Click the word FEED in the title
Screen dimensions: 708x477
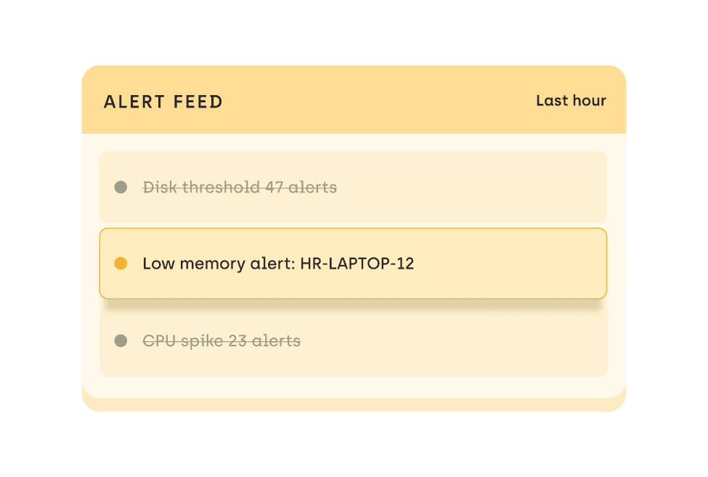click(198, 102)
